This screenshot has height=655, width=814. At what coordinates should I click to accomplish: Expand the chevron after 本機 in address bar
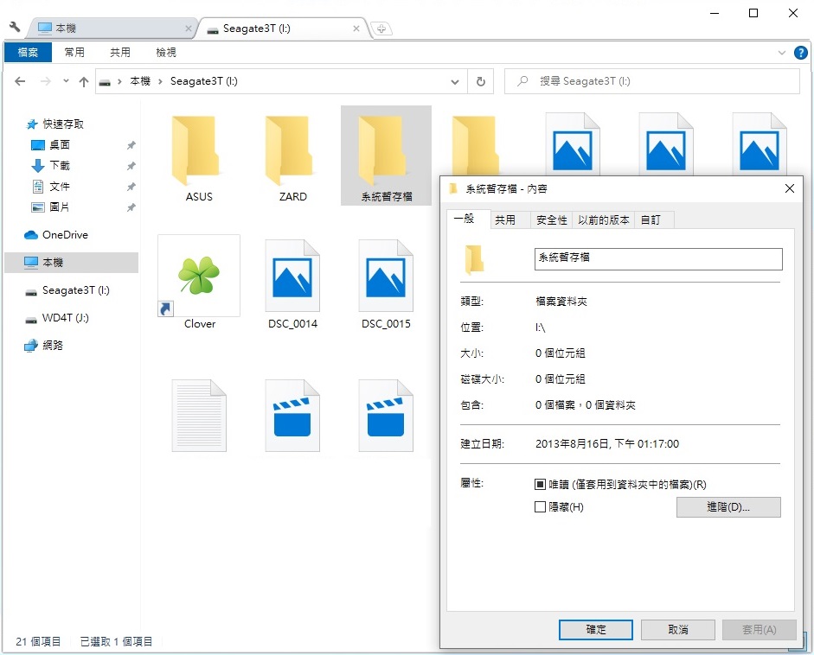(160, 81)
